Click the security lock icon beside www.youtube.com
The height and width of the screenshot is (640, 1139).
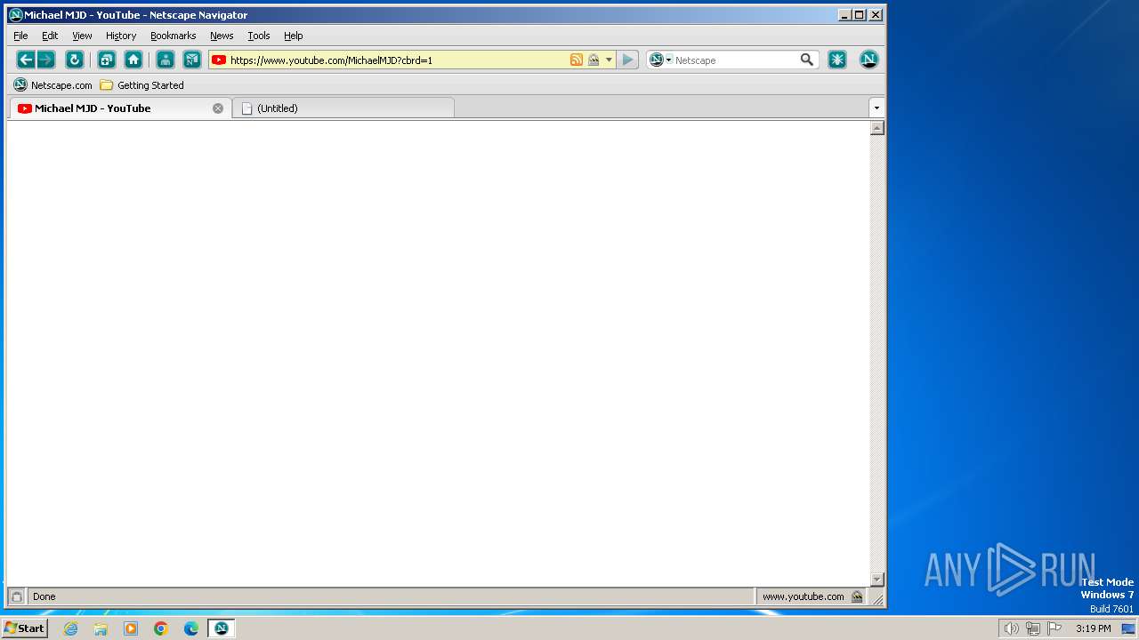[x=857, y=596]
